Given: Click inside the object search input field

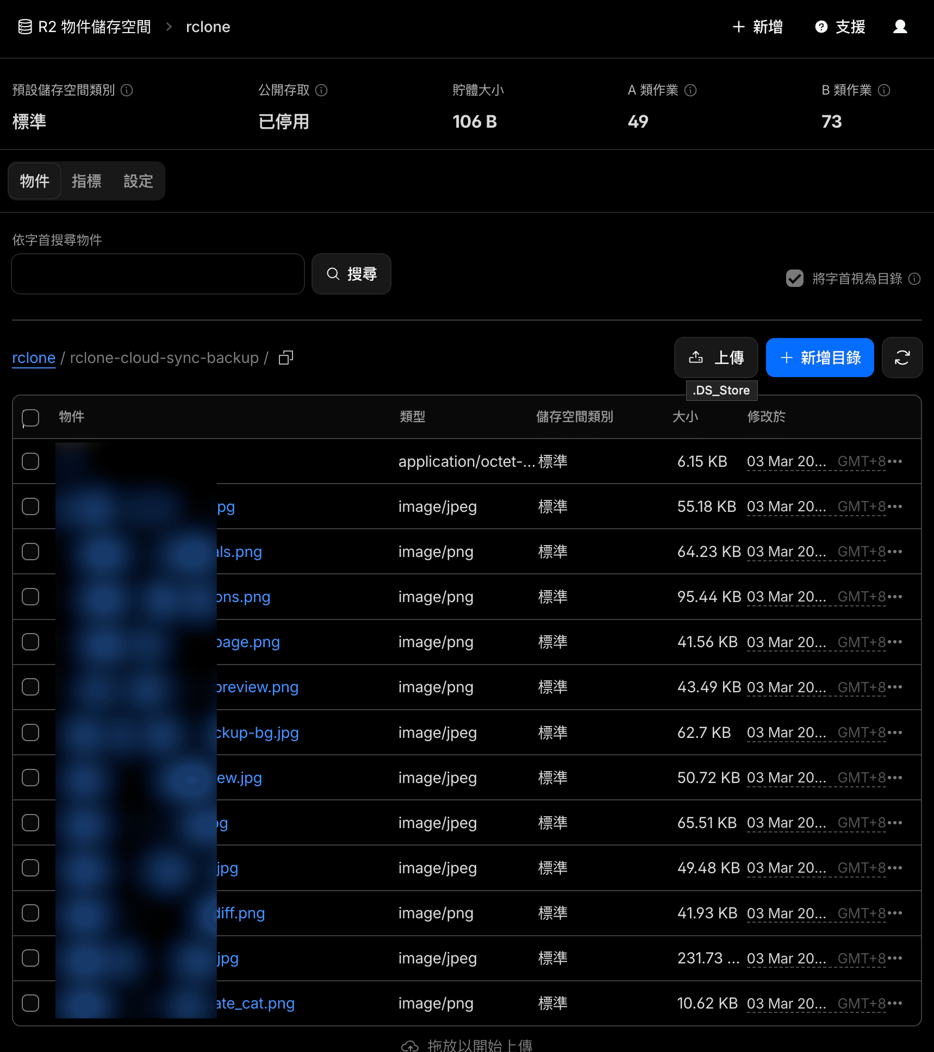Looking at the screenshot, I should [158, 274].
